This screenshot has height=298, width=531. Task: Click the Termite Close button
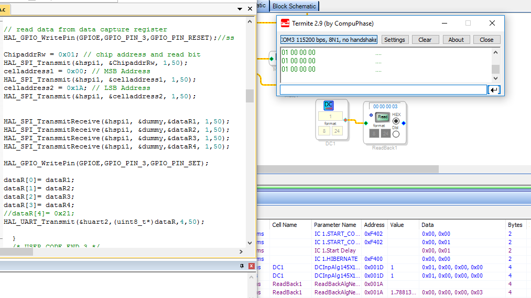coord(486,40)
